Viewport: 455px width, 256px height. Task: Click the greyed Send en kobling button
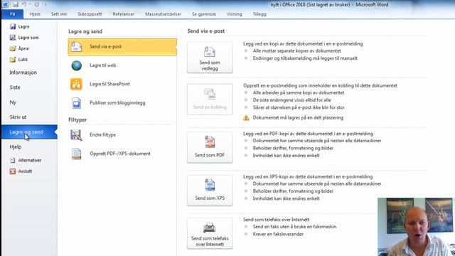point(210,100)
